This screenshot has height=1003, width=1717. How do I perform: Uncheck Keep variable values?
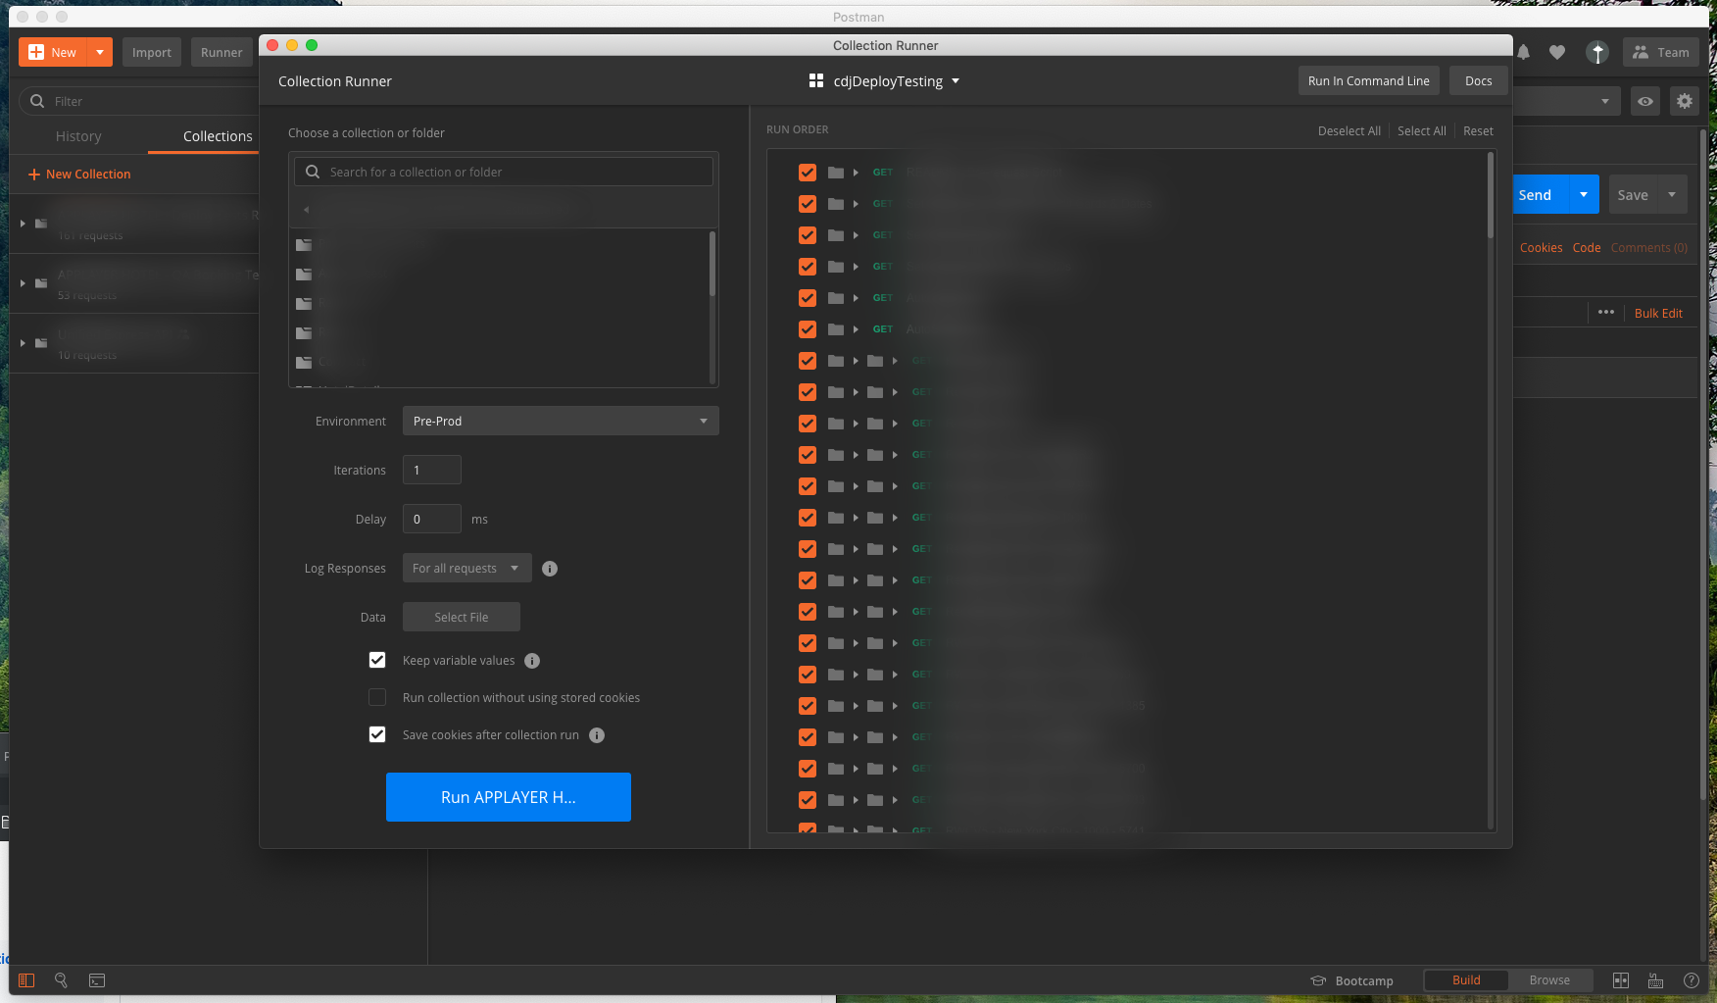(377, 660)
